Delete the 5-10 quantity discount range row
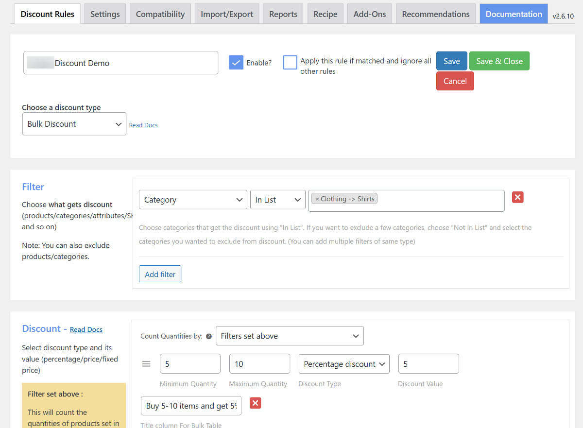Image resolution: width=583 pixels, height=428 pixels. (255, 403)
